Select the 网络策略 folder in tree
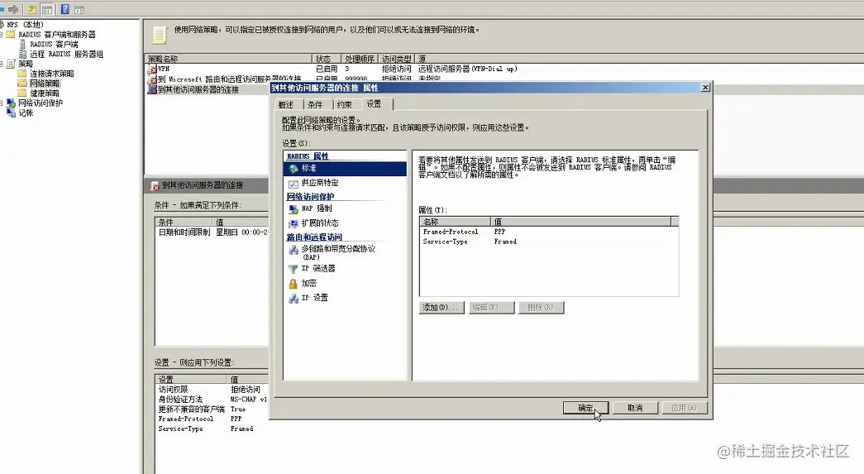864x474 pixels. (45, 84)
